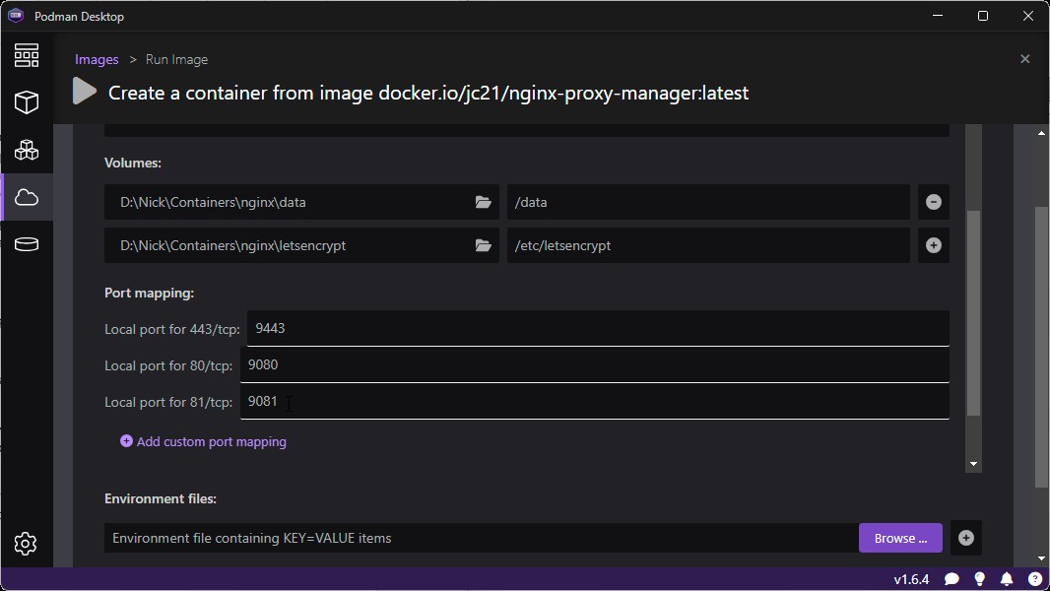Open the Volumes cylinder icon

tap(27, 244)
